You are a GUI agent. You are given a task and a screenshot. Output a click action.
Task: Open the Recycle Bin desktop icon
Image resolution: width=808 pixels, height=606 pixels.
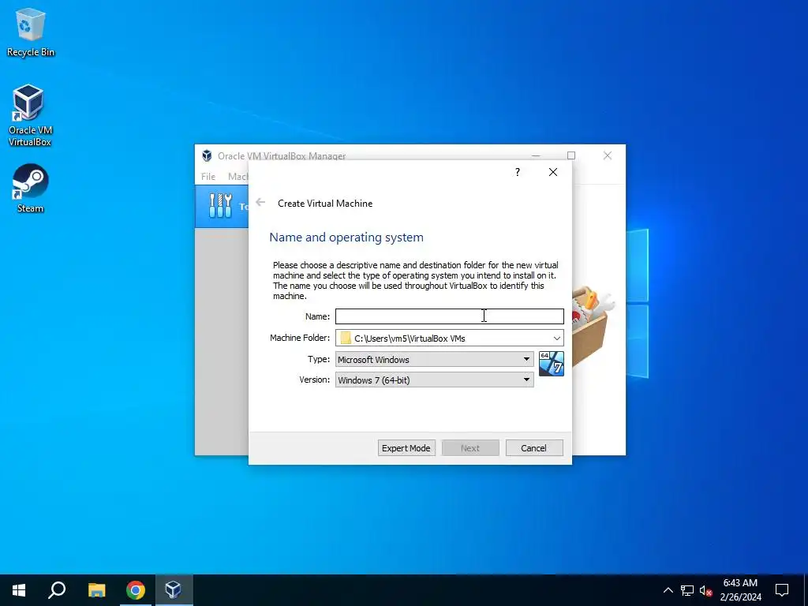click(30, 32)
